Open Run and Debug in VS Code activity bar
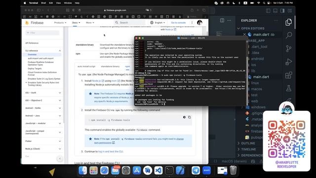 tap(288, 62)
